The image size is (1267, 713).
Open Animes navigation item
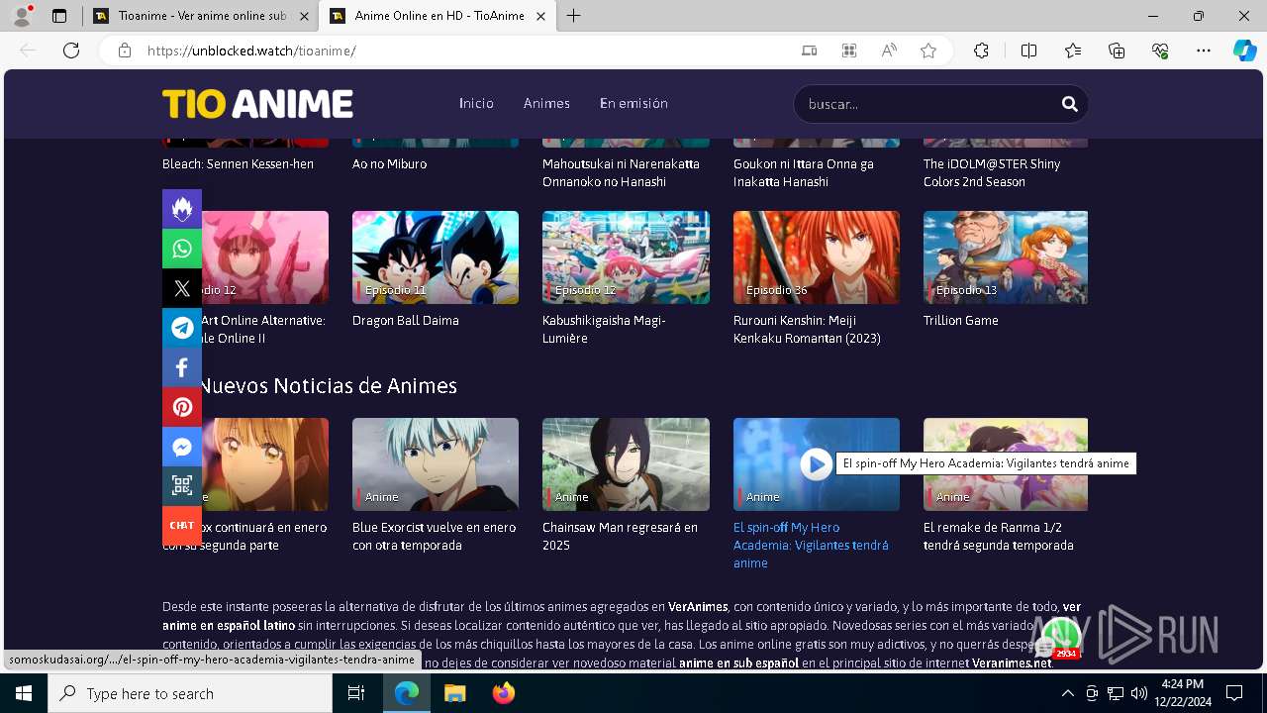click(546, 104)
